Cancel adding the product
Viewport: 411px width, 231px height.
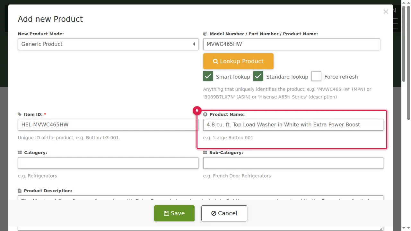224,213
